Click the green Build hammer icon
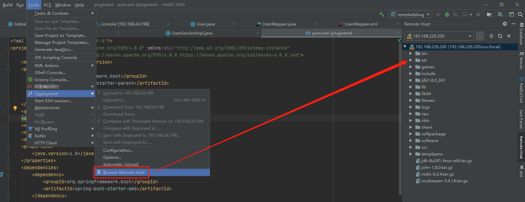Screen dimensions: 525x202 coord(381,14)
